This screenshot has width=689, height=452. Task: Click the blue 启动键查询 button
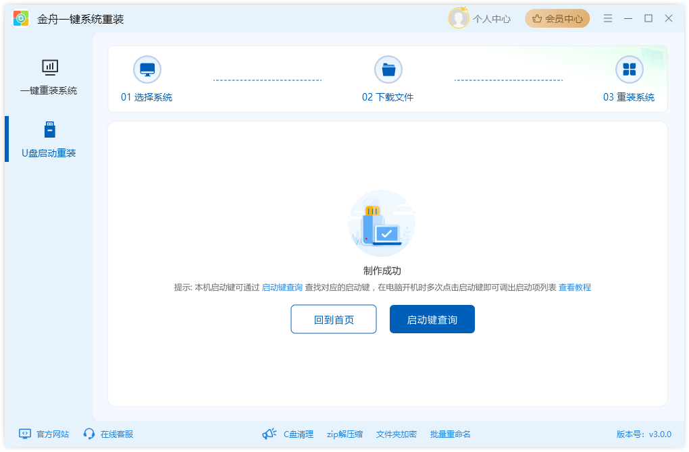pyautogui.click(x=432, y=319)
